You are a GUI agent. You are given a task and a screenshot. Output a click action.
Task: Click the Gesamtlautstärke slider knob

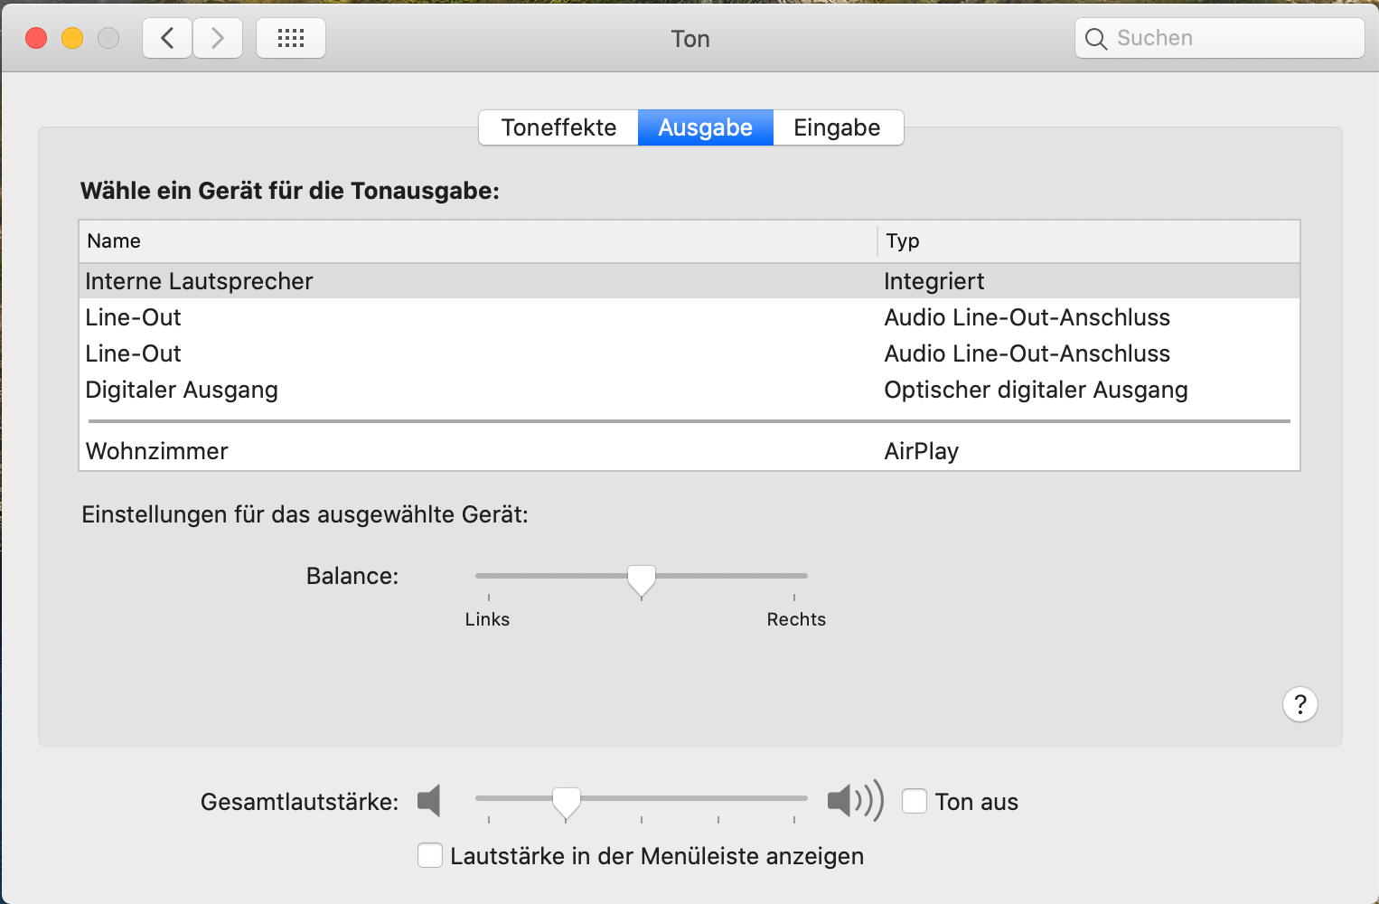click(567, 801)
